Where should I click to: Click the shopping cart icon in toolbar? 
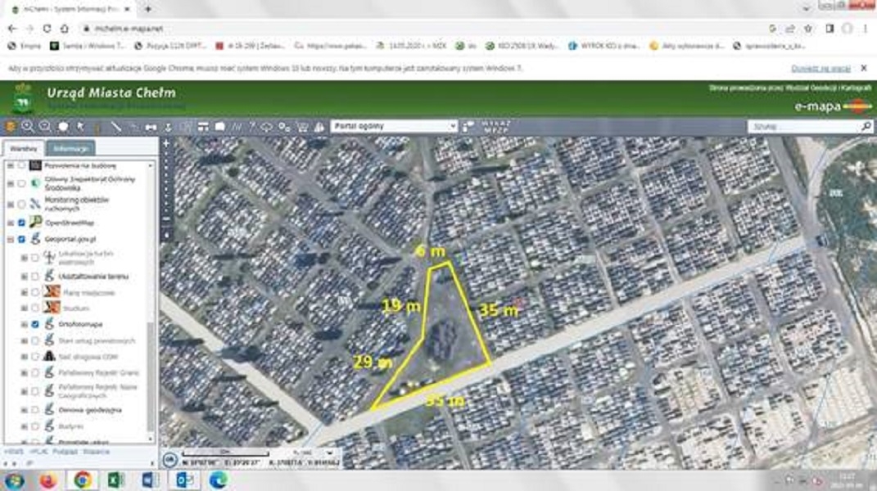pos(302,127)
